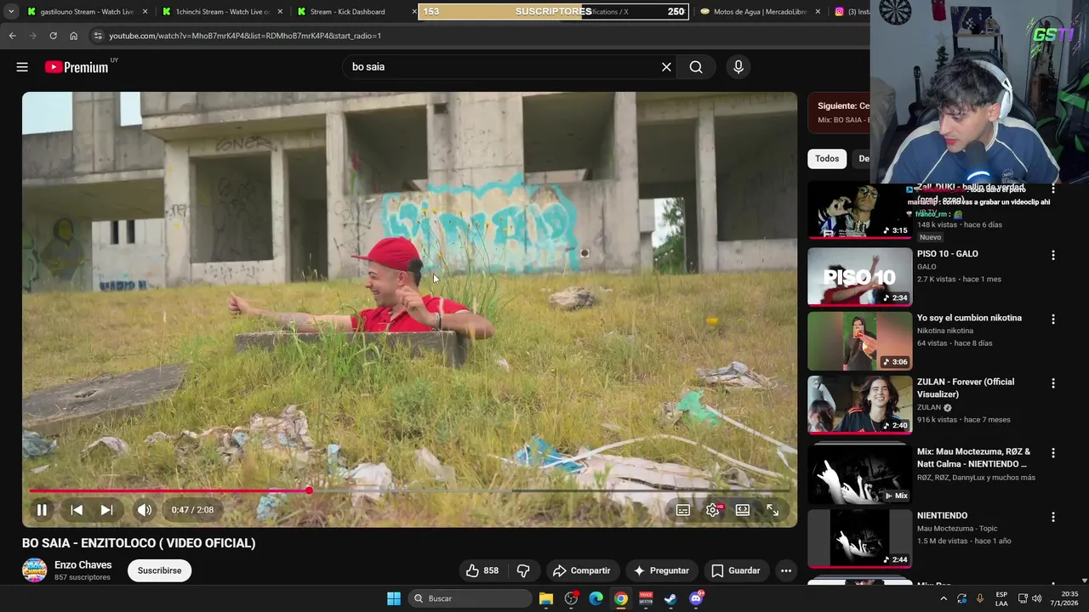Open the taskbar volume control
This screenshot has height=612, width=1089.
pos(1036,598)
